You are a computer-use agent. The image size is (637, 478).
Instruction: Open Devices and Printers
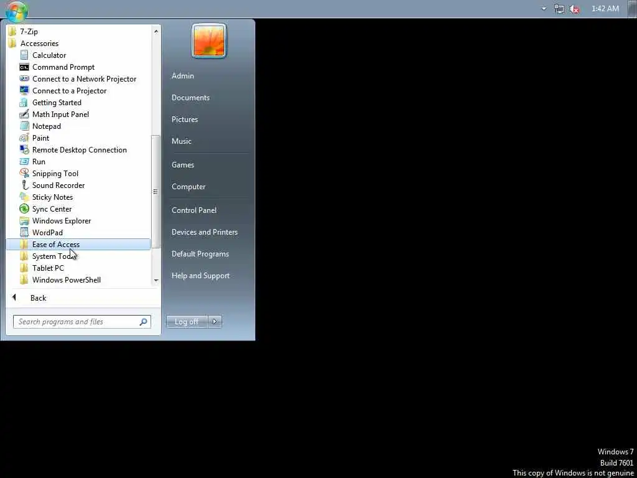point(205,232)
